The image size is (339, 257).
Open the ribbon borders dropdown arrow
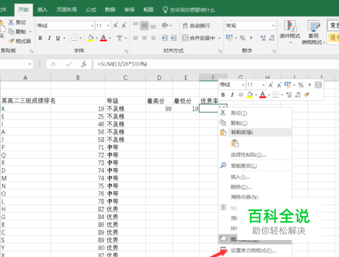point(81,38)
